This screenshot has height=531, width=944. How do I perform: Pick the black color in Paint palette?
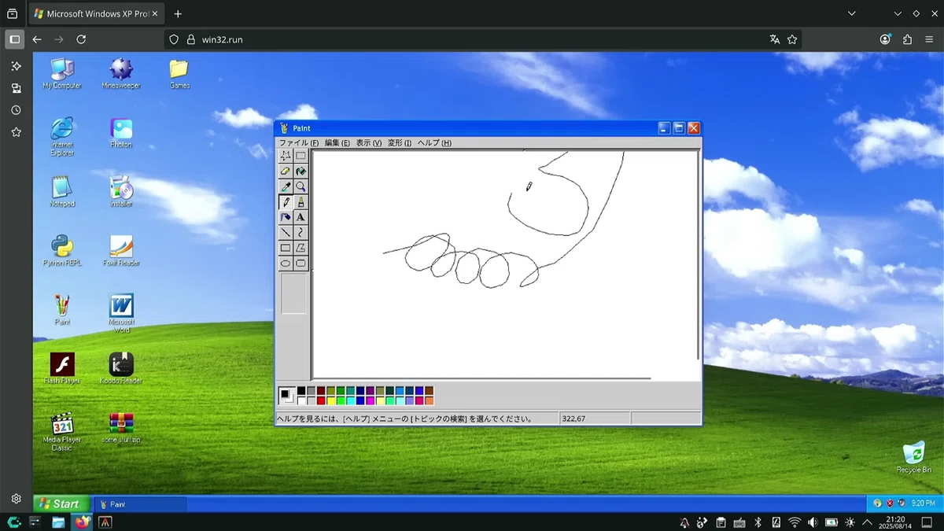click(x=301, y=391)
